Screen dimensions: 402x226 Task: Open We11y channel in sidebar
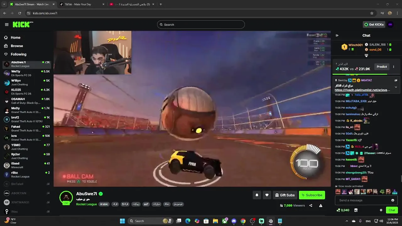click(x=27, y=73)
